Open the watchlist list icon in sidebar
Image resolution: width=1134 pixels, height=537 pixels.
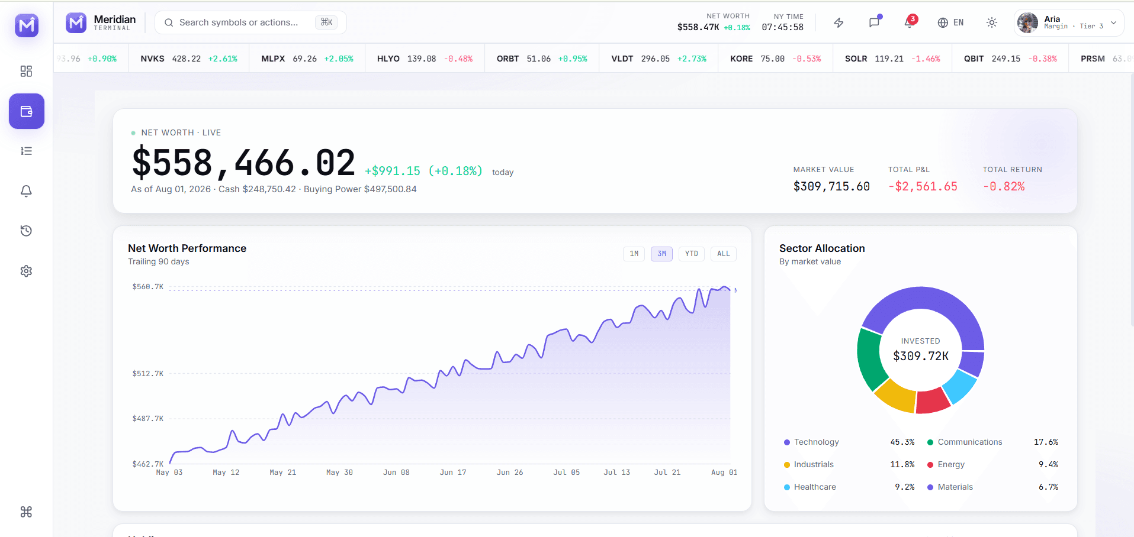click(26, 151)
